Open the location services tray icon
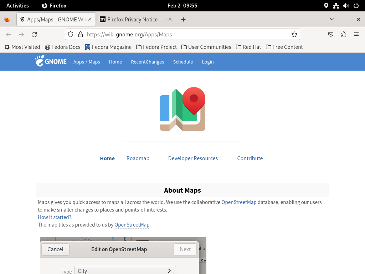The image size is (365, 274). (326, 6)
